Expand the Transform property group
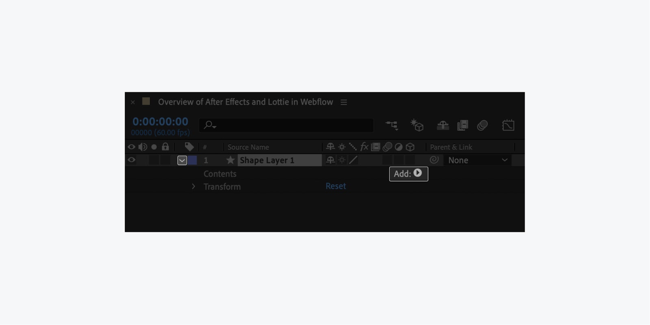650x325 pixels. [193, 186]
